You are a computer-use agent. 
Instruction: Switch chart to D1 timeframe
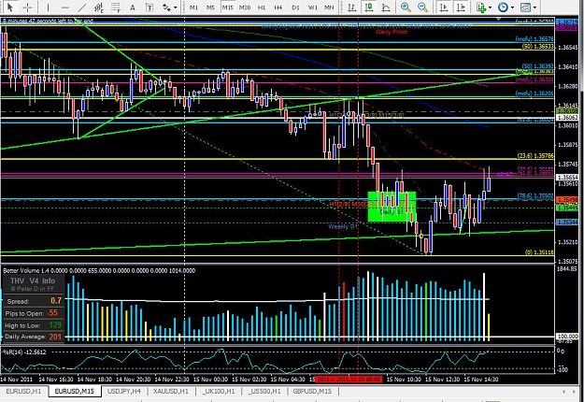295,7
